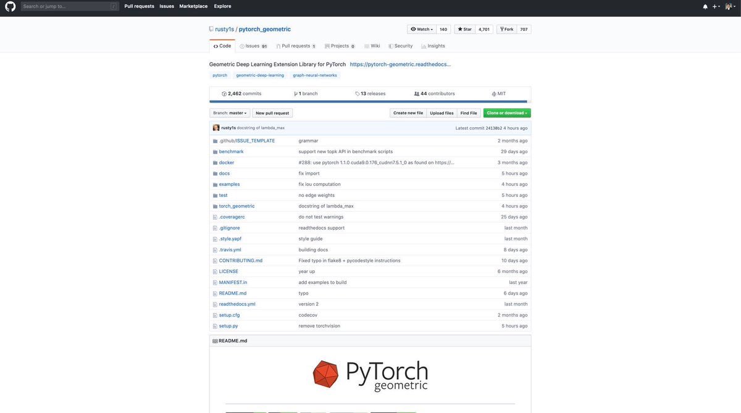Open Explore in top navigation
The width and height of the screenshot is (741, 413).
(222, 6)
